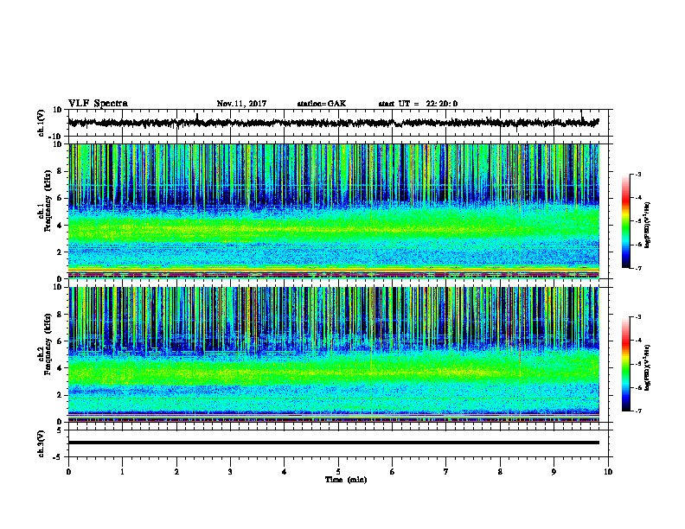Viewport: 685px width, 529px height.
Task: Click the ch.1 spectrogram panel
Action: (x=333, y=211)
